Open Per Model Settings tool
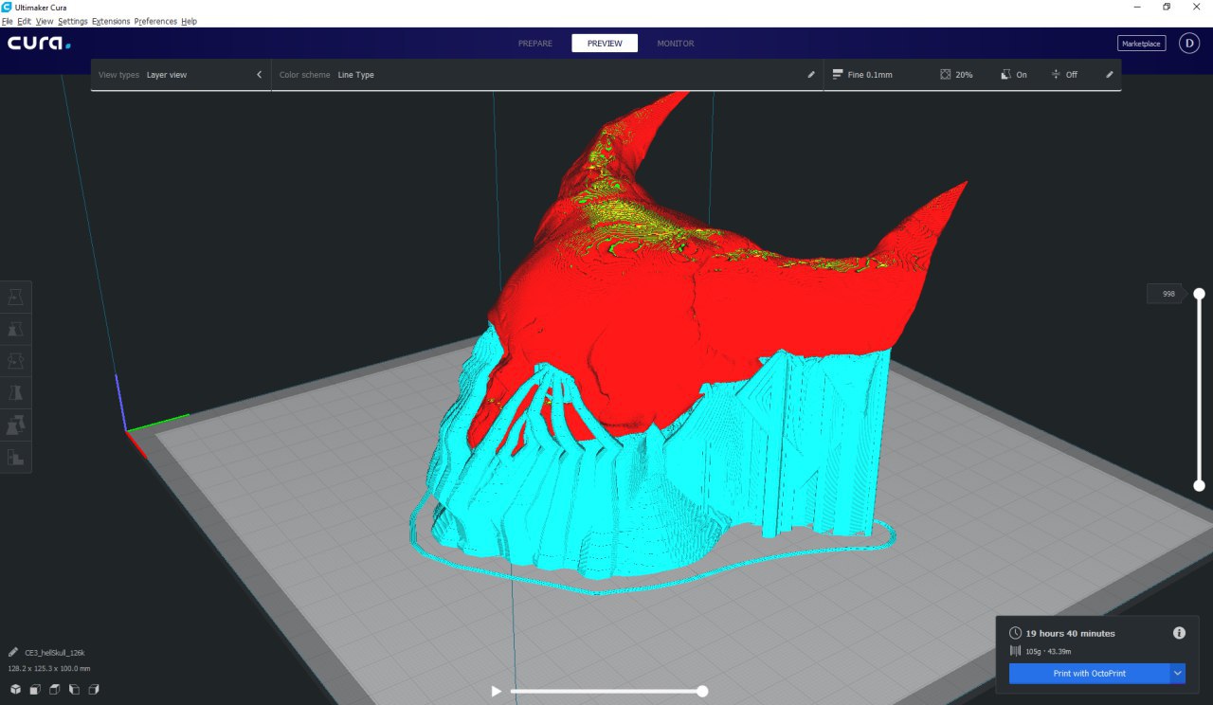 (16, 425)
